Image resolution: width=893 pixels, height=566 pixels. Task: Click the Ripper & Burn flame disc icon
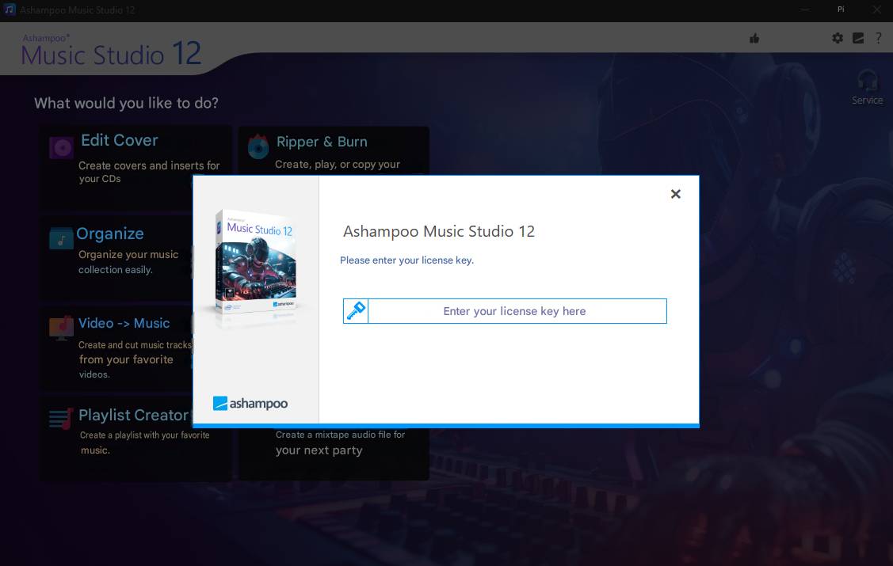pyautogui.click(x=258, y=146)
